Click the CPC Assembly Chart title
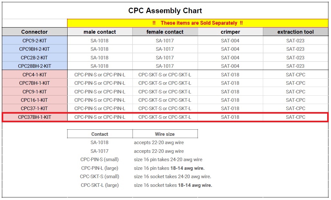Viewport: 331px width, 200px height. click(165, 11)
